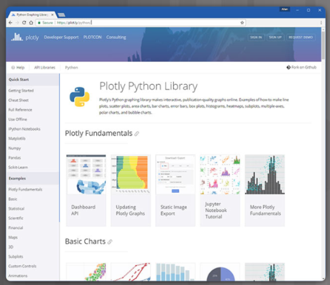Click line chart thumbnail under Basic Charts
This screenshot has height=285, width=330.
(131, 272)
